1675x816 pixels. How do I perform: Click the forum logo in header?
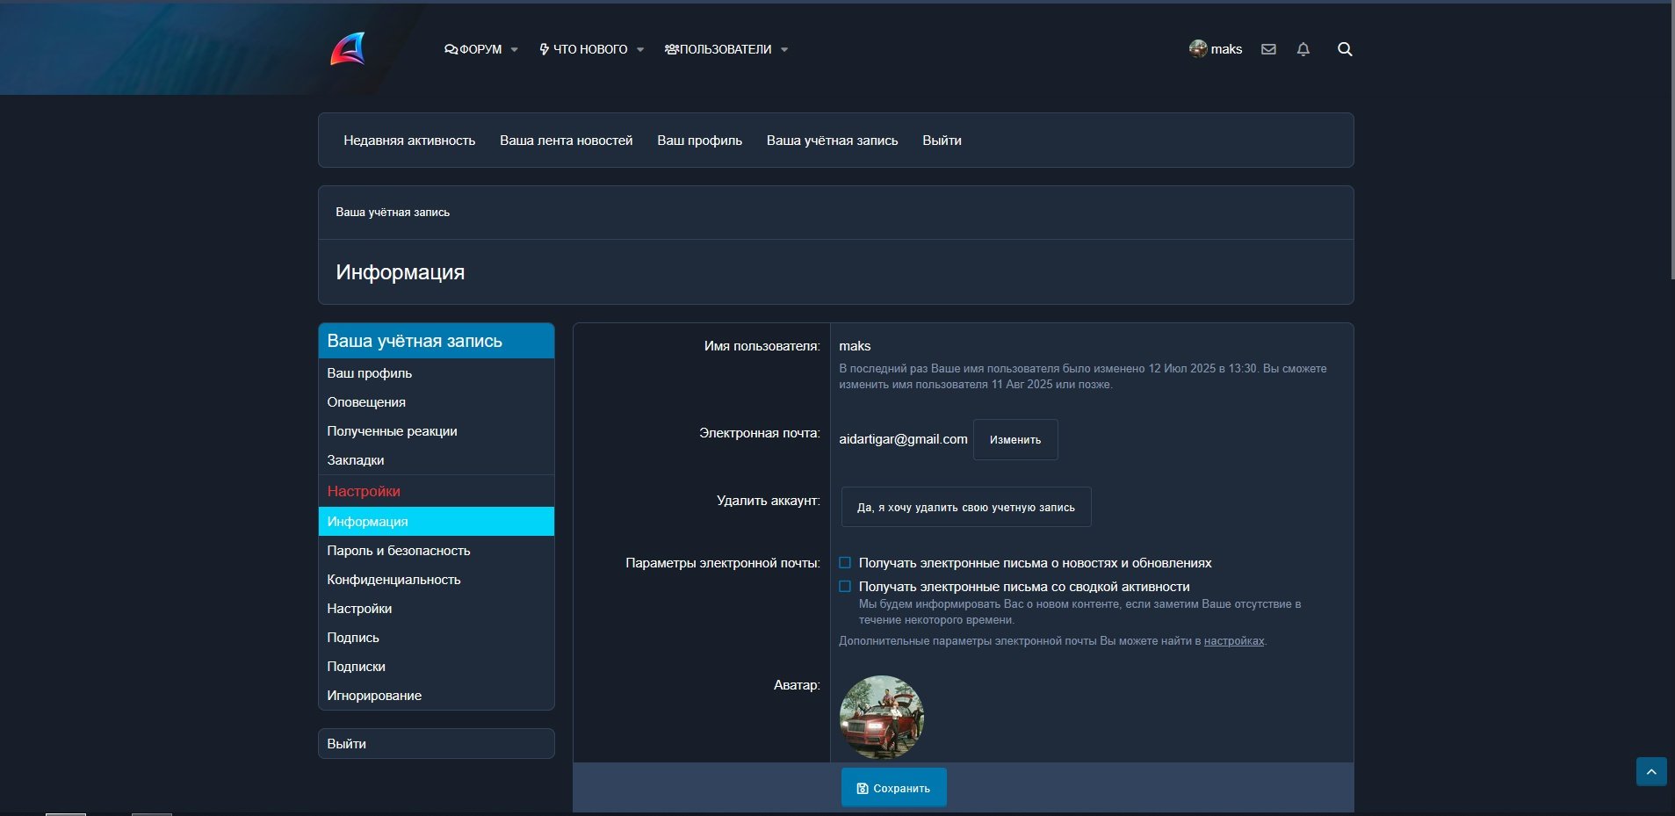click(x=348, y=49)
